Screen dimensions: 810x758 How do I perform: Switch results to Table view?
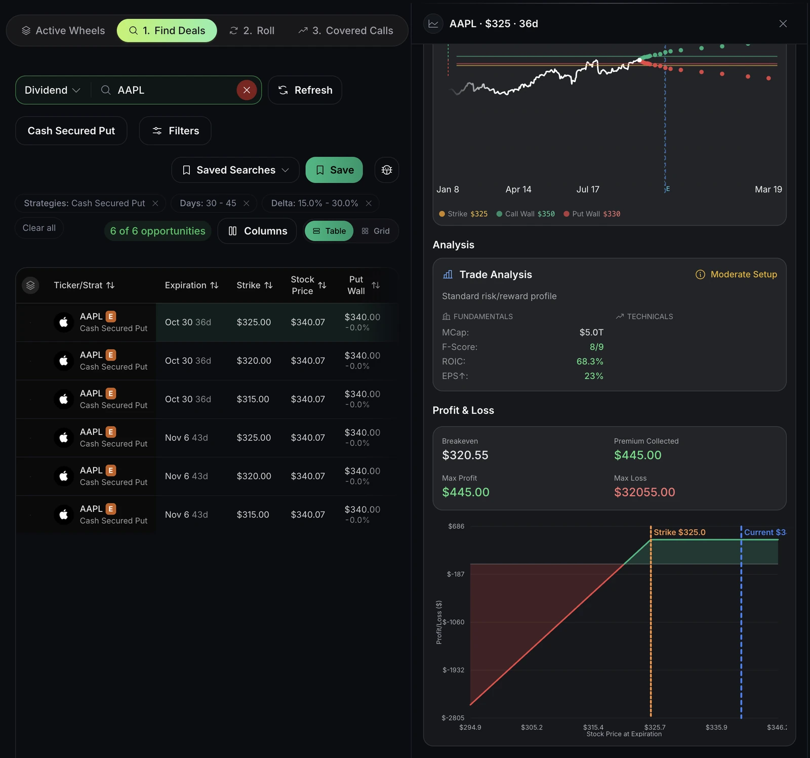pyautogui.click(x=329, y=231)
